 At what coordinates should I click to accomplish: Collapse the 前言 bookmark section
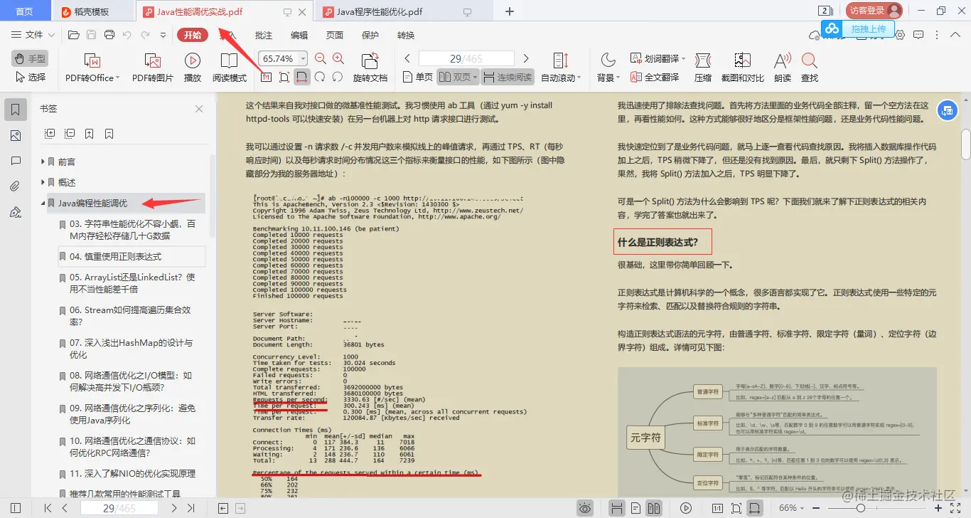(44, 161)
